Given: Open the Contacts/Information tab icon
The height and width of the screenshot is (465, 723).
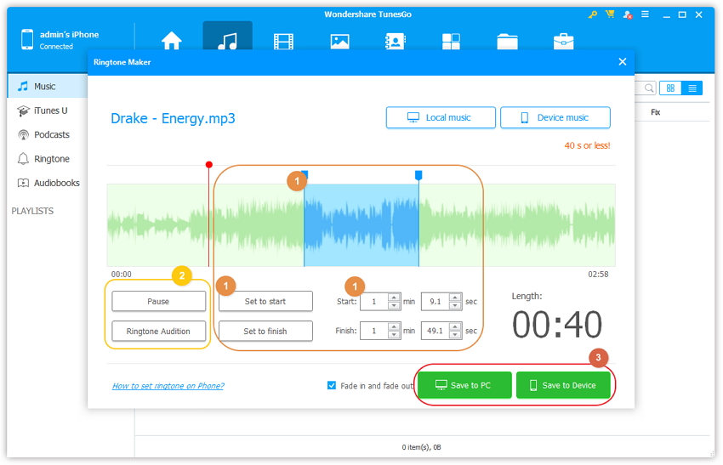Looking at the screenshot, I should [395, 41].
